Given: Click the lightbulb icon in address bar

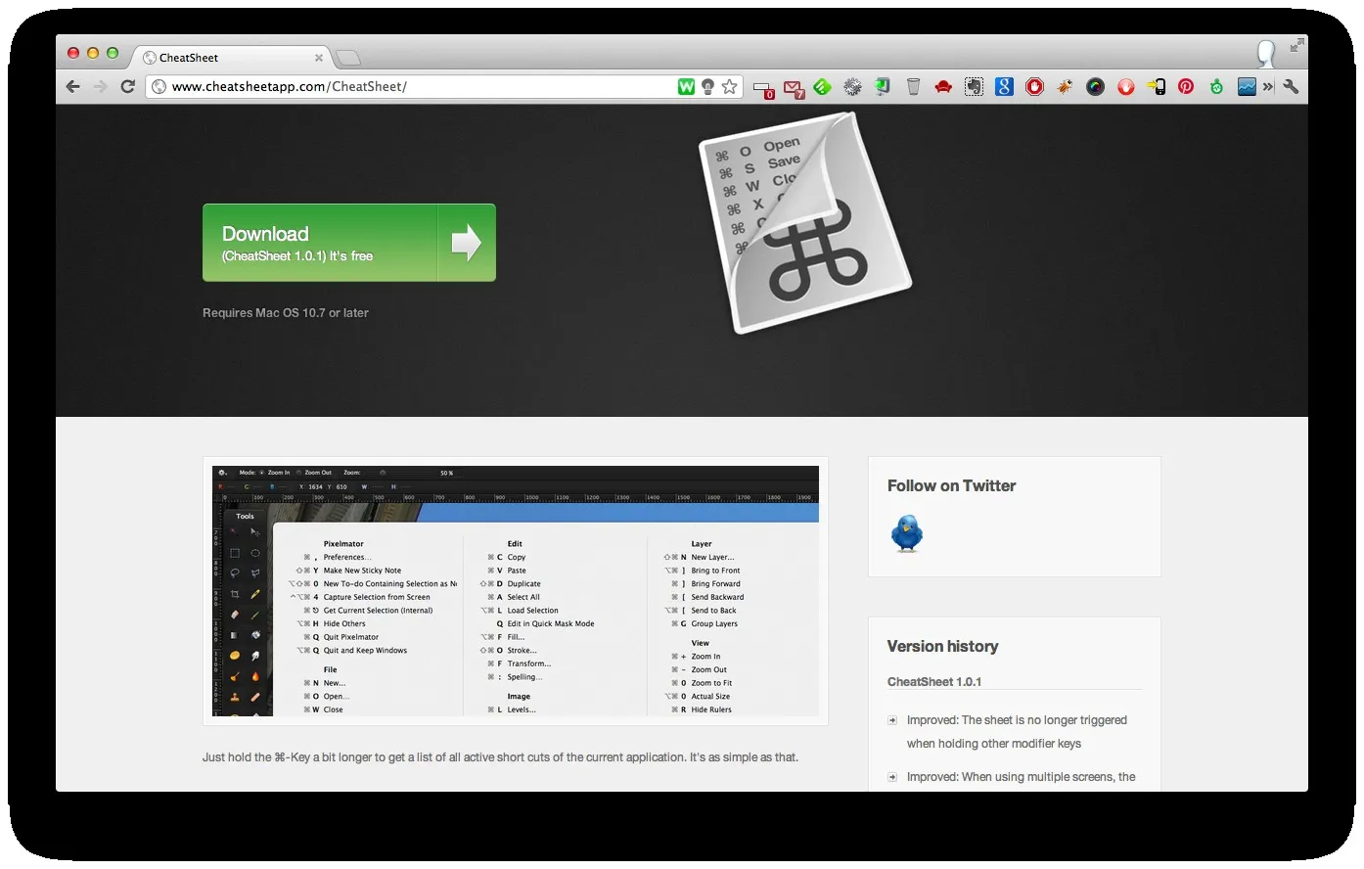Looking at the screenshot, I should pos(707,87).
